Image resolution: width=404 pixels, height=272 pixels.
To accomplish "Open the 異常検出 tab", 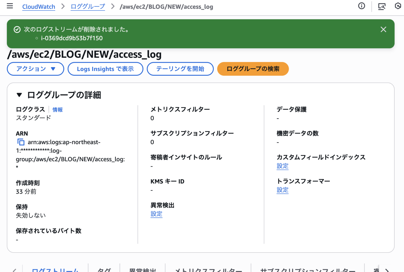I will [x=143, y=270].
